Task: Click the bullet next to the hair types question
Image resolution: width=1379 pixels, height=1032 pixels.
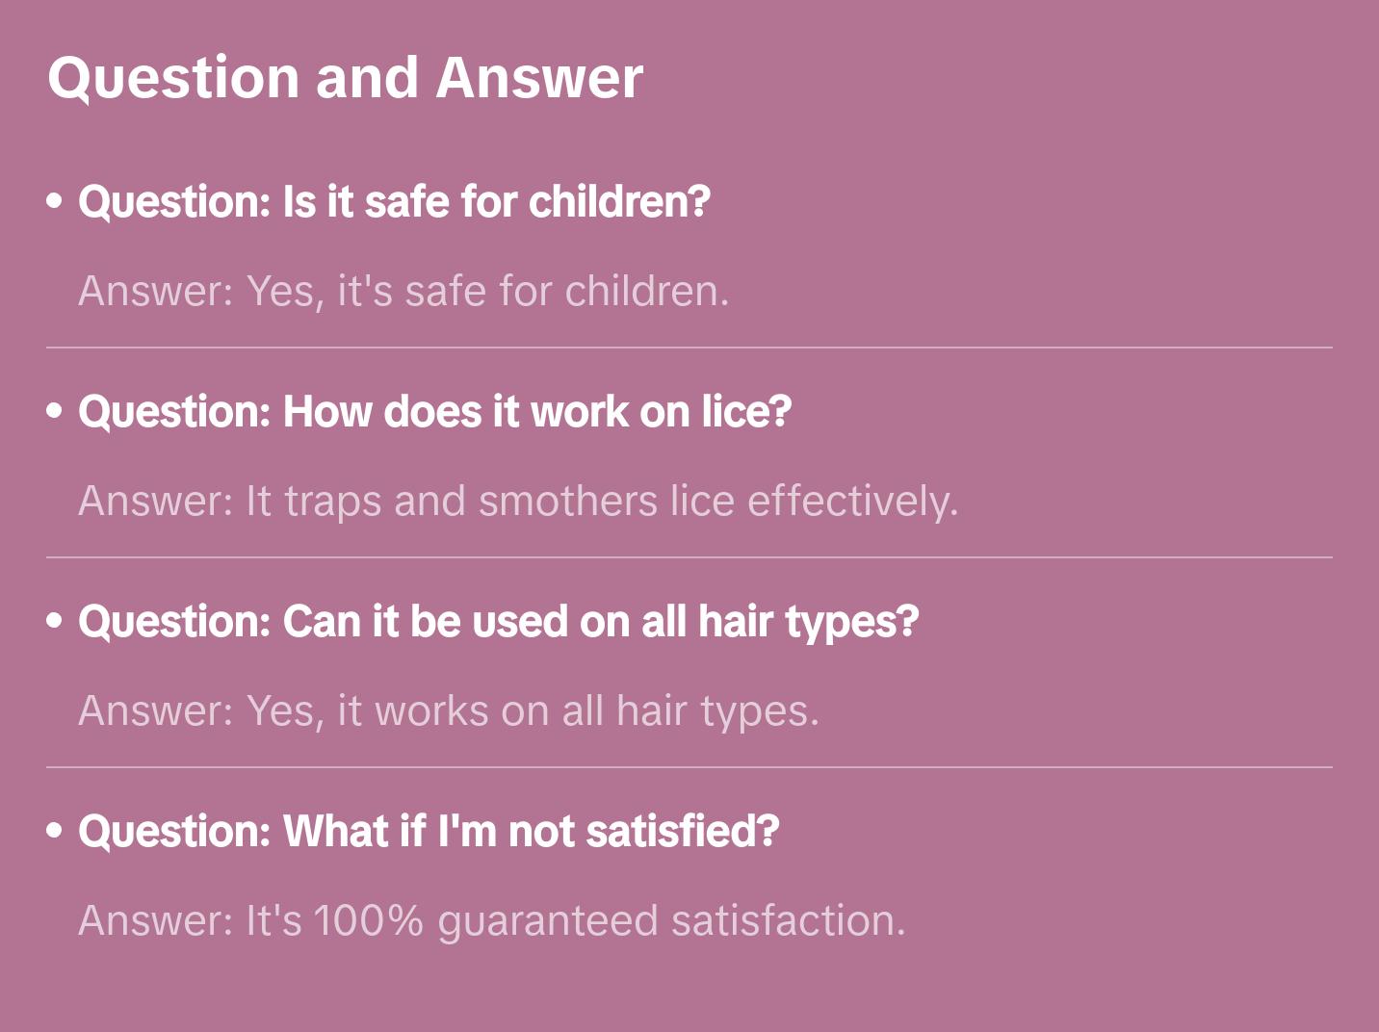Action: [x=55, y=621]
